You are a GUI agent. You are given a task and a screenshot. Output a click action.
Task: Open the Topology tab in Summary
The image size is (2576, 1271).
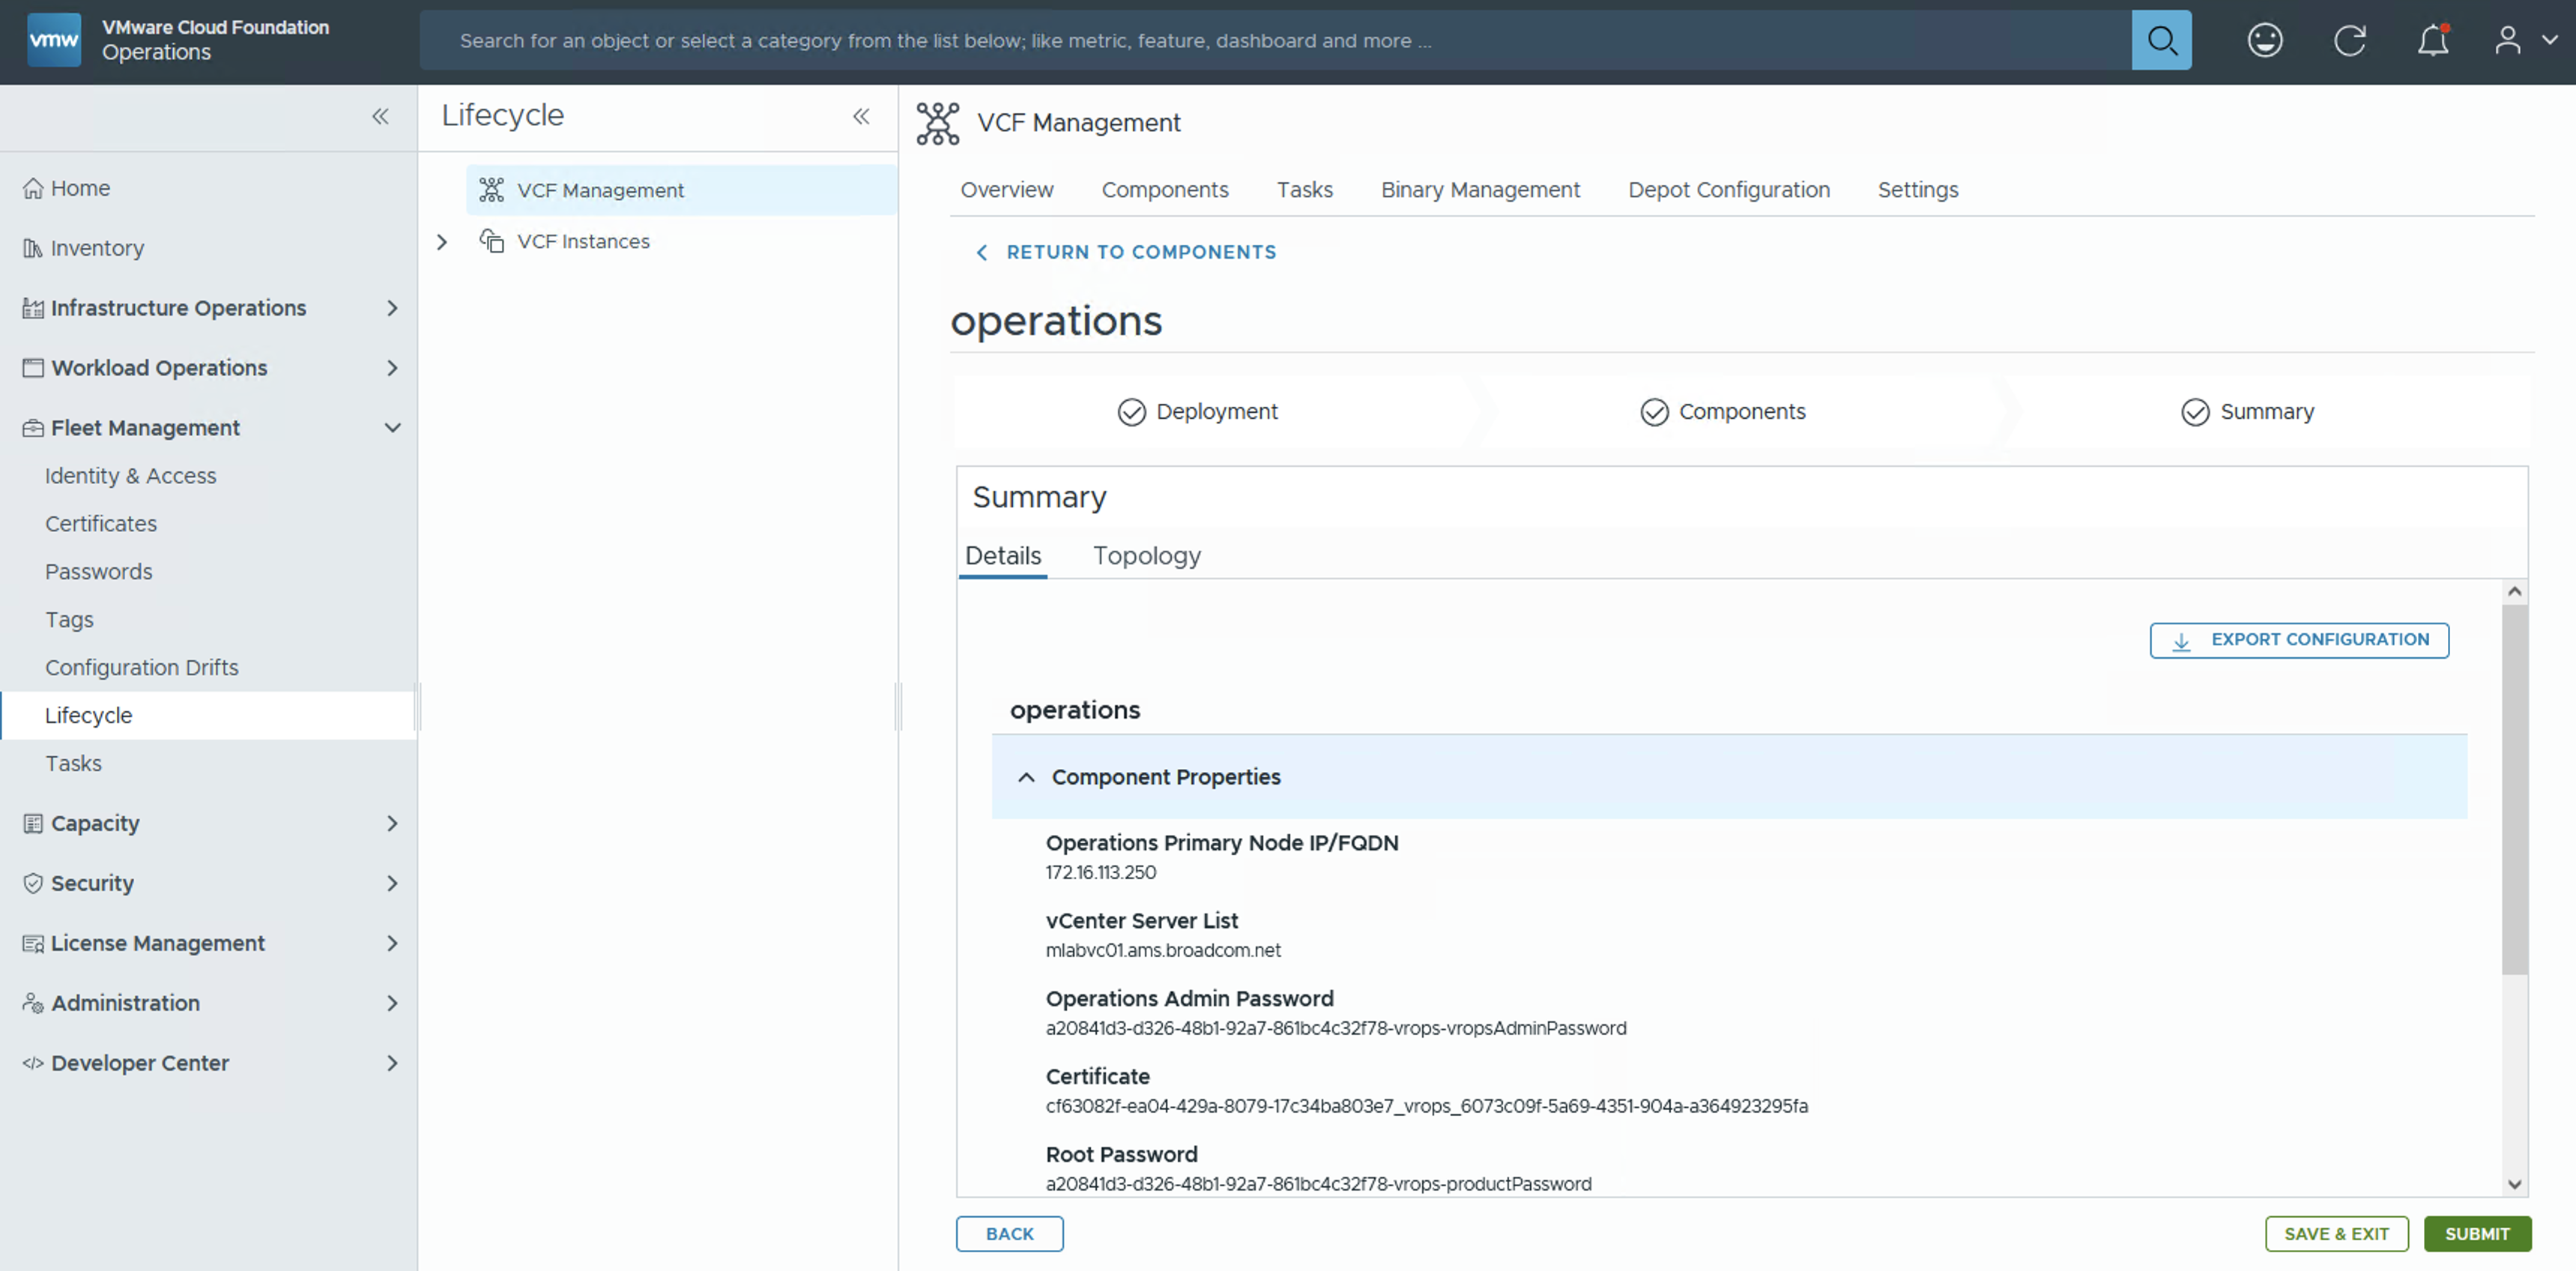(1146, 556)
